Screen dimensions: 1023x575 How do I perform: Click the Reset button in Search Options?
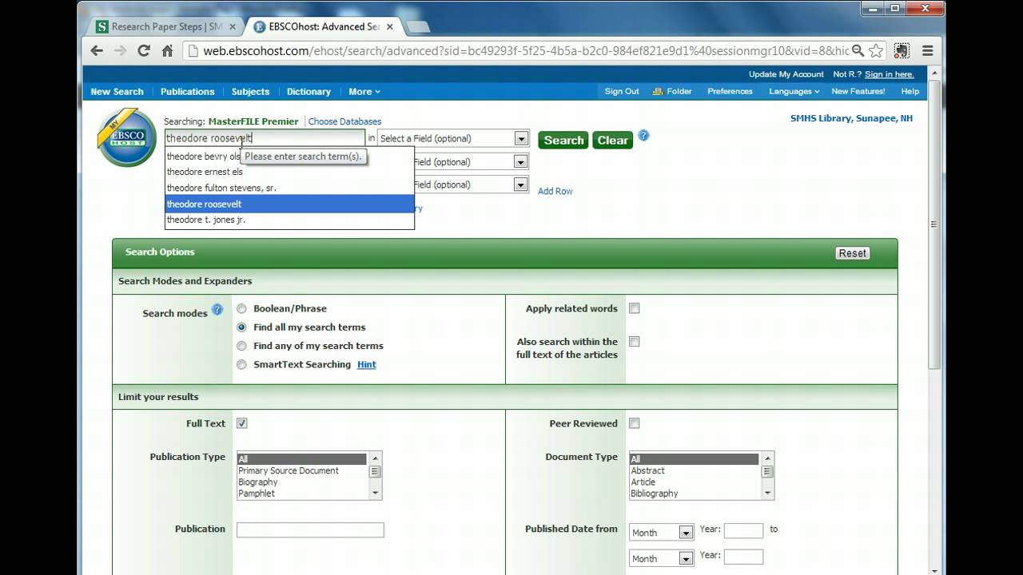(852, 253)
